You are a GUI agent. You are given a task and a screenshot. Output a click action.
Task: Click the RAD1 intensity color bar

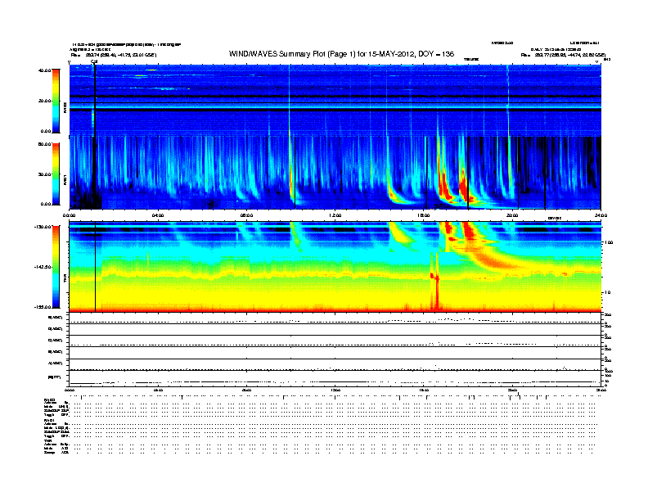tap(56, 174)
